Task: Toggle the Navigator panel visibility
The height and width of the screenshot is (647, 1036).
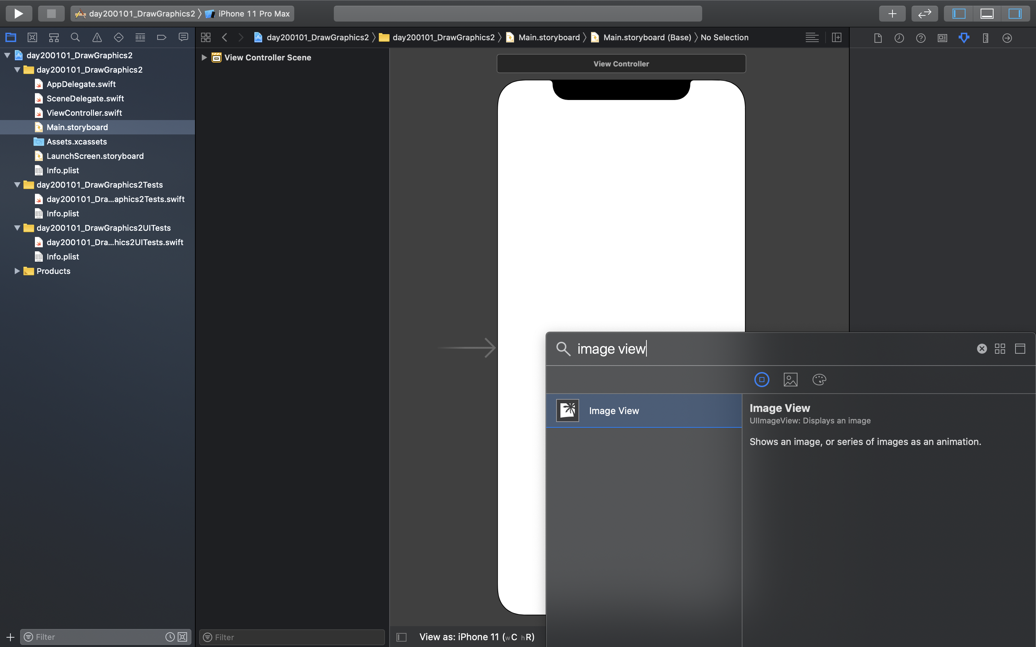Action: click(x=959, y=14)
